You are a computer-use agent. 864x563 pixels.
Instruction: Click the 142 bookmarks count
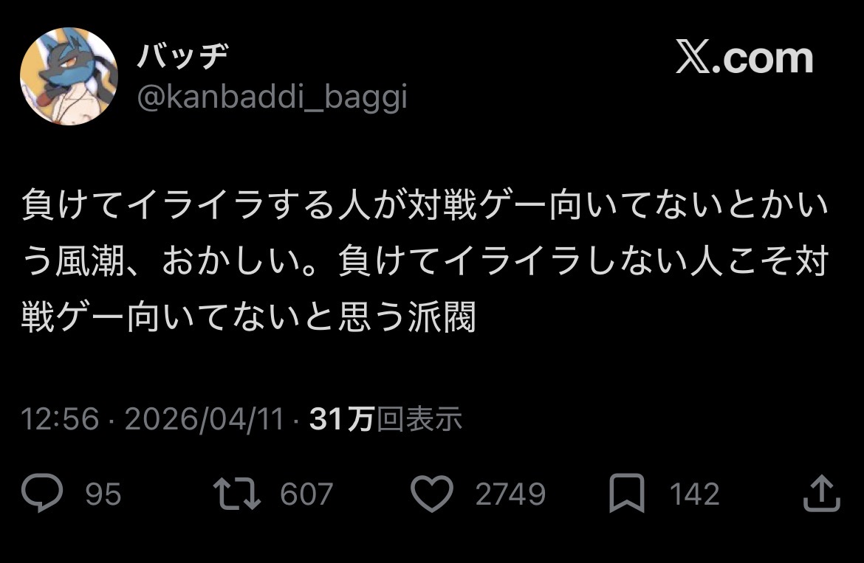pos(694,494)
